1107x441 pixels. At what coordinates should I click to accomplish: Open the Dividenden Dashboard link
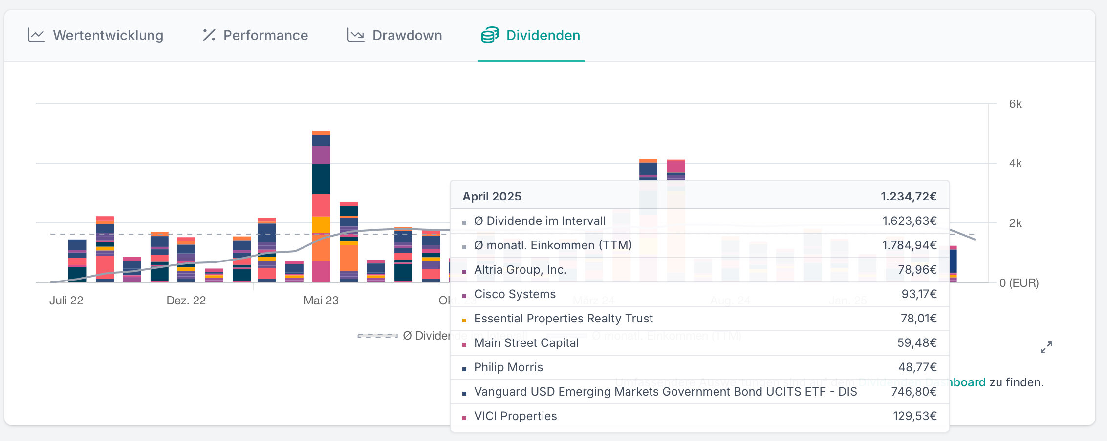[x=968, y=382]
